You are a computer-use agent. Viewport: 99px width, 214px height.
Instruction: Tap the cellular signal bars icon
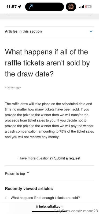coord(82,7)
